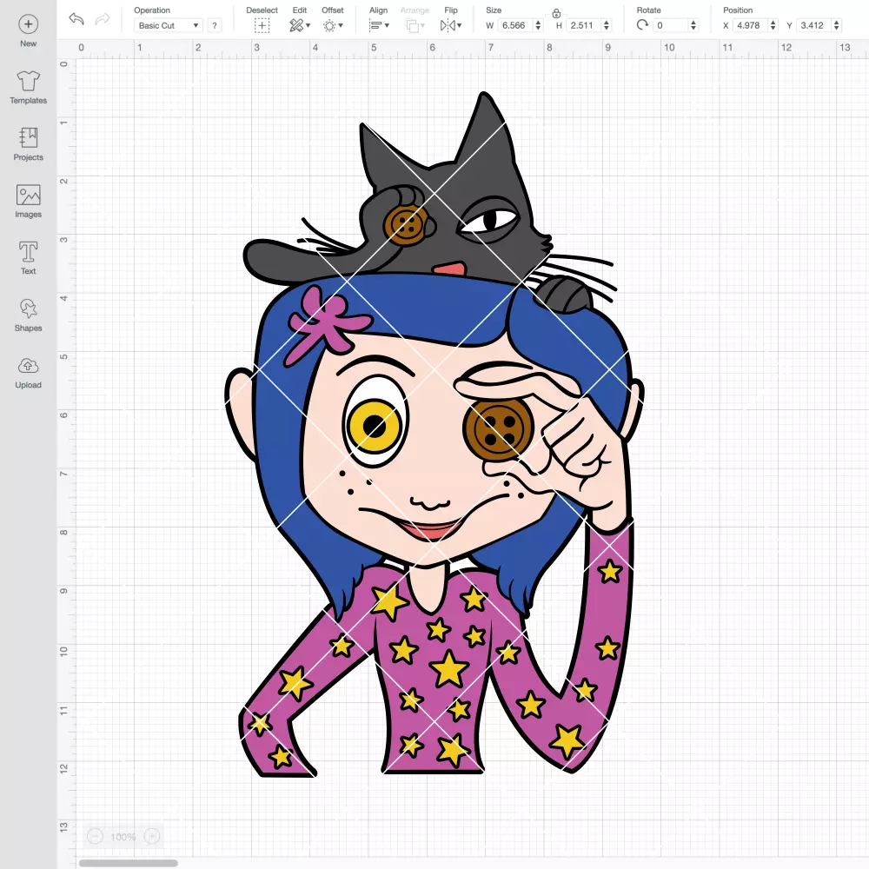The height and width of the screenshot is (869, 869).
Task: Expand the Align options
Action: click(x=379, y=25)
